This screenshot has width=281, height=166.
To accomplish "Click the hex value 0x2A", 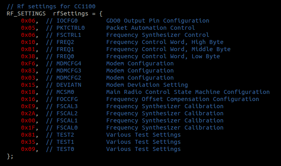I will (28, 113).
